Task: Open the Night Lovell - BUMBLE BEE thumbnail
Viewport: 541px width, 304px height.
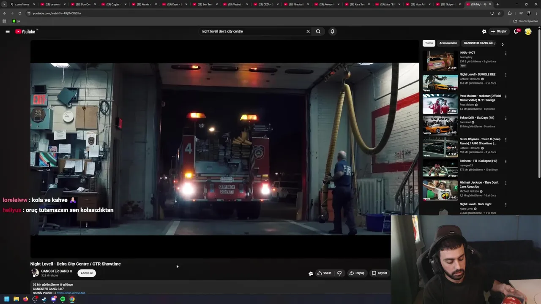Action: [440, 82]
